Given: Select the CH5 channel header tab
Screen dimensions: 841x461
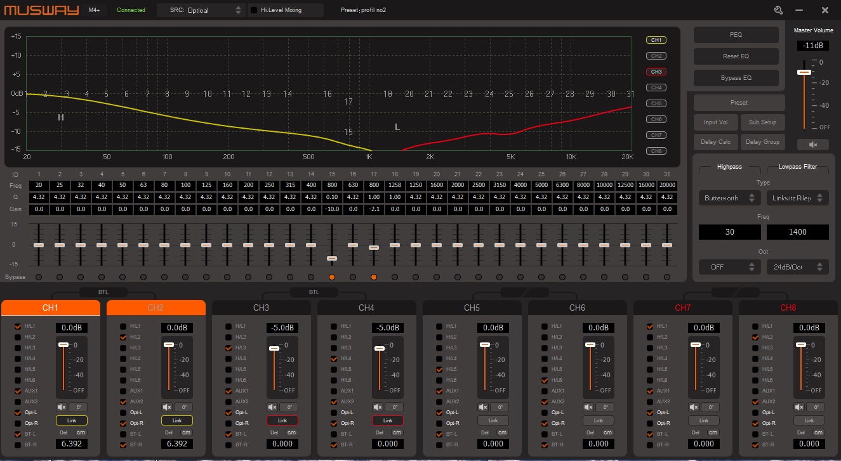Looking at the screenshot, I should 472,308.
